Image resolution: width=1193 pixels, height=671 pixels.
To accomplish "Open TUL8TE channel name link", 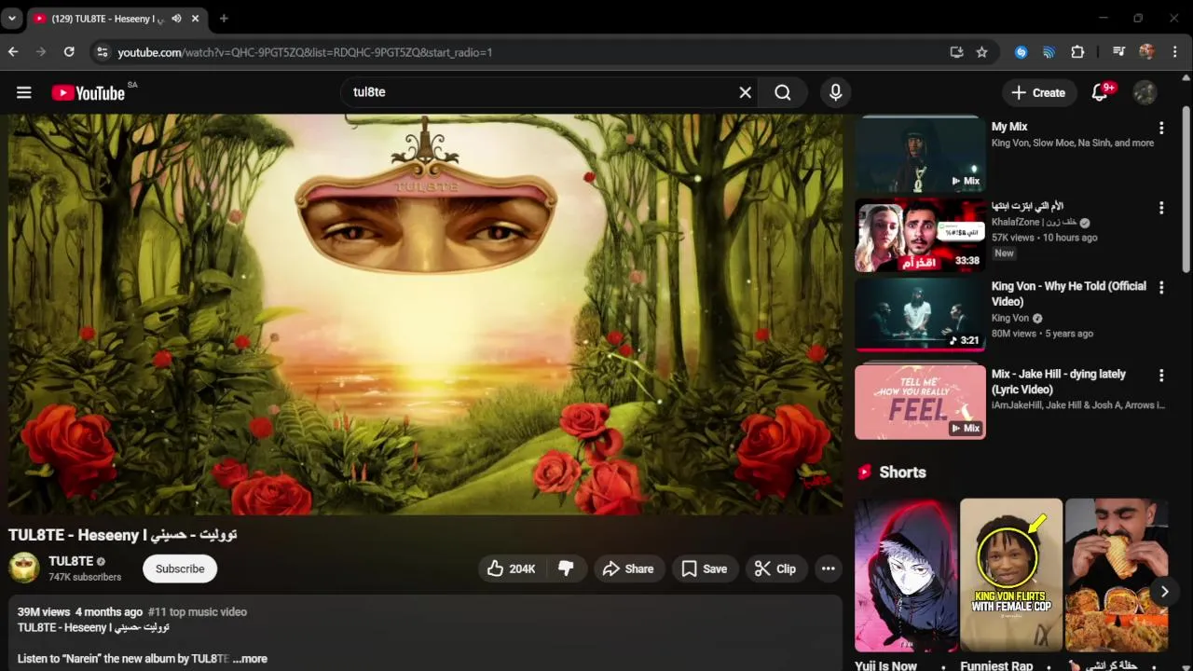I will (71, 561).
